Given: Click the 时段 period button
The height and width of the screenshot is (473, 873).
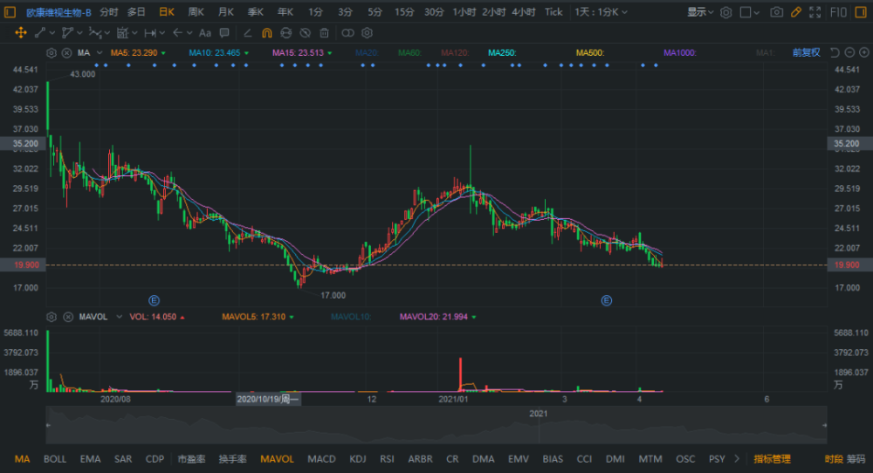Looking at the screenshot, I should coord(834,459).
